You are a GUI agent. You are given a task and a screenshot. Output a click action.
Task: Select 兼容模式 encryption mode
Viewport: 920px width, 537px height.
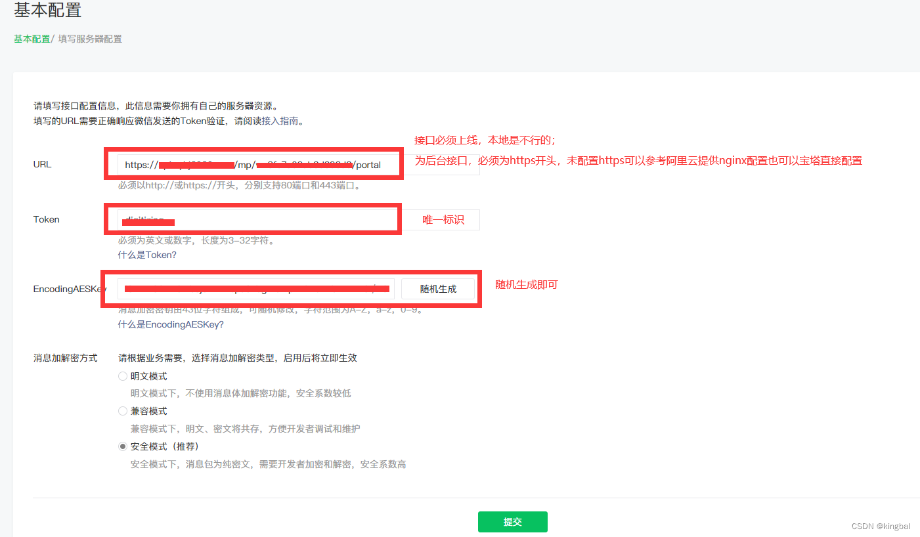pyautogui.click(x=123, y=410)
